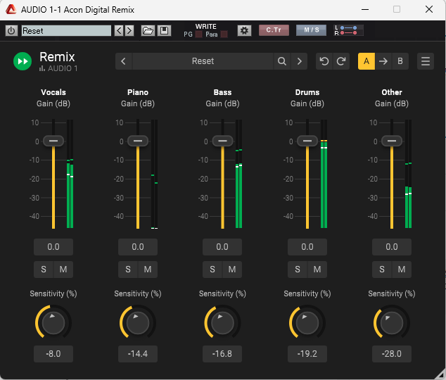Solo the Vocals stem
446x380 pixels.
tap(44, 270)
